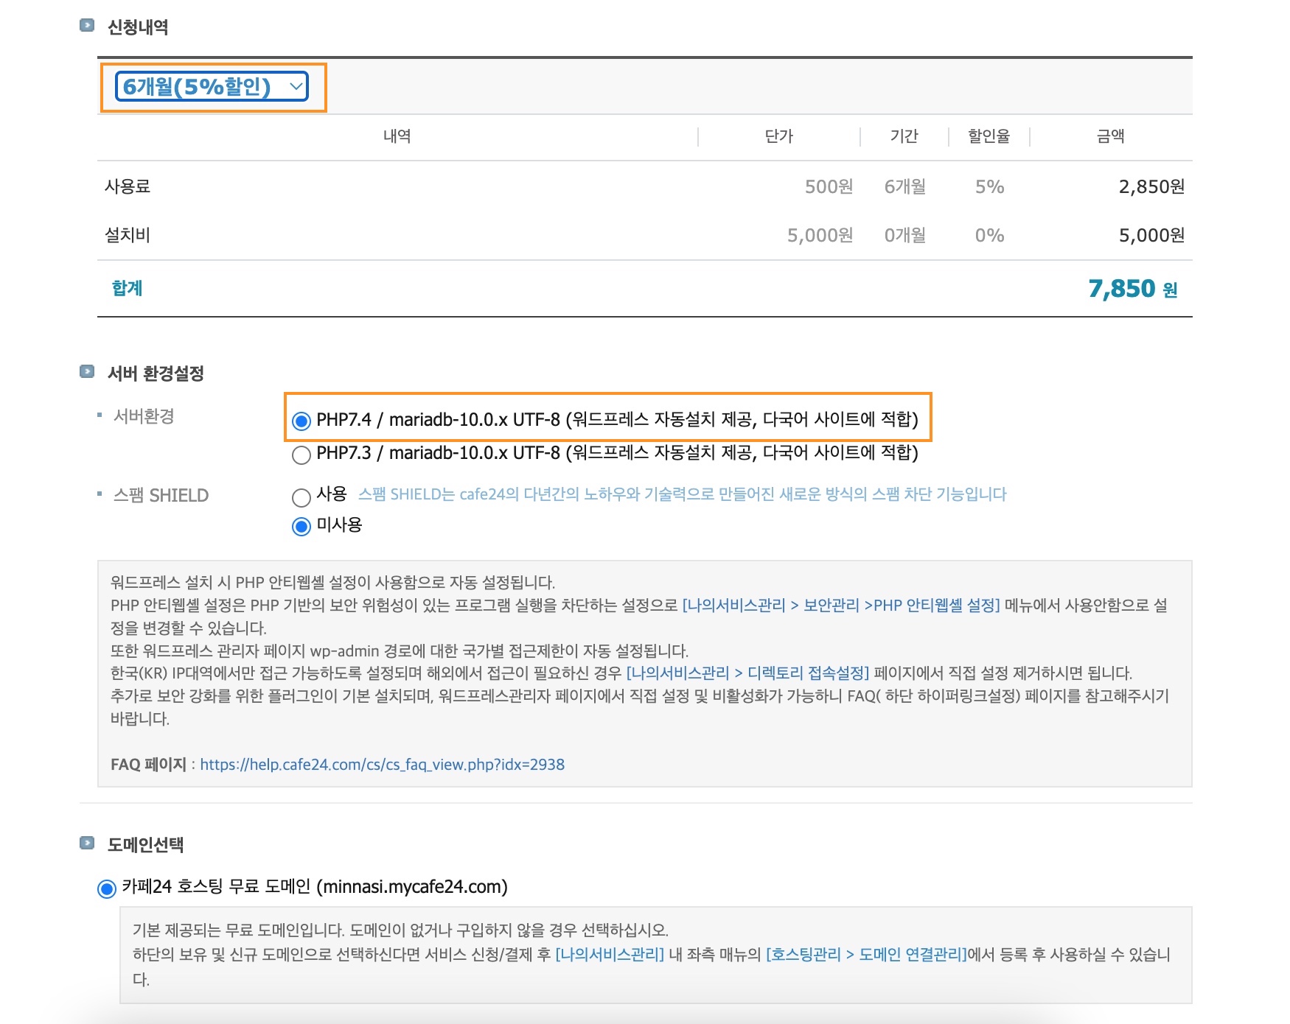Choose 미사용 for 스팸 SHIELD
1290x1024 pixels.
(x=301, y=526)
